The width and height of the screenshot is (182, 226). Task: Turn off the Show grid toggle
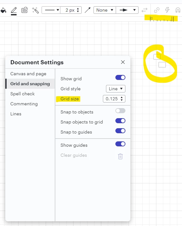[120, 77]
